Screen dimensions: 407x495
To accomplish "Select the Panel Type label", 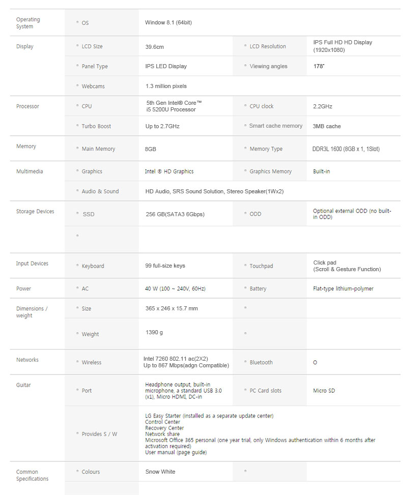I will [x=95, y=66].
